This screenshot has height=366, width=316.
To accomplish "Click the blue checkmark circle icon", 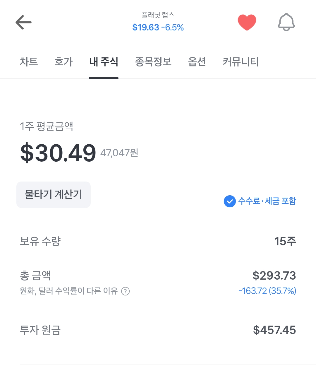I will (x=230, y=201).
